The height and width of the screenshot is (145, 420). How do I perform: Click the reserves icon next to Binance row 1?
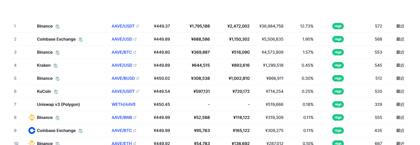57,26
